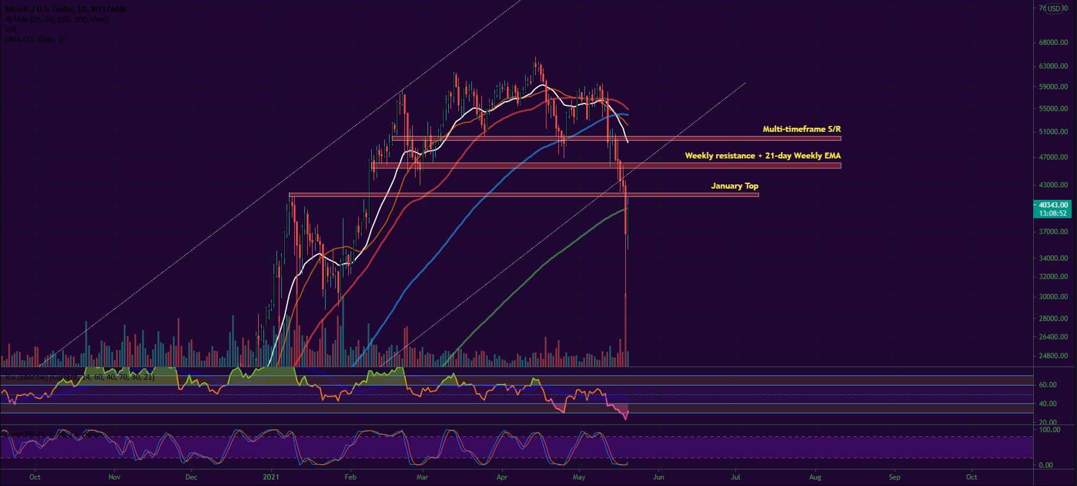Screen dimensions: 1077x486
Task: Click the 59000.00 price axis value
Action: coord(1053,87)
